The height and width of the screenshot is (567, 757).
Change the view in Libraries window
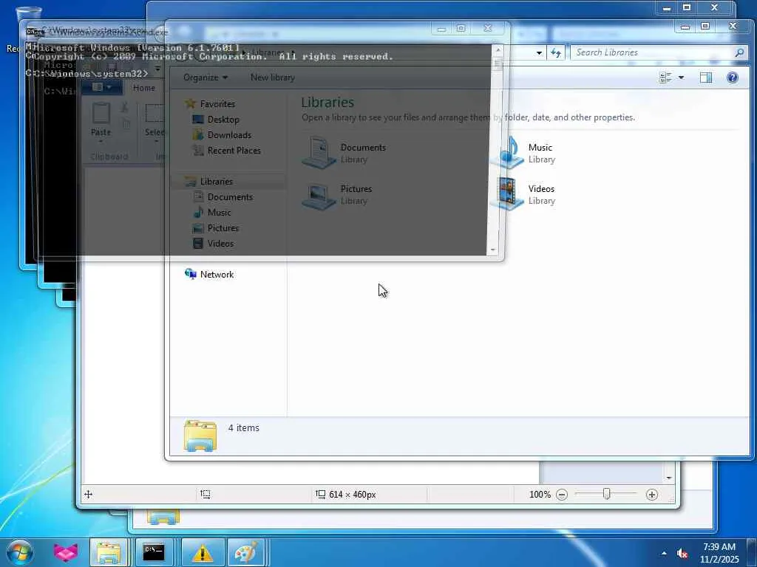tap(665, 78)
